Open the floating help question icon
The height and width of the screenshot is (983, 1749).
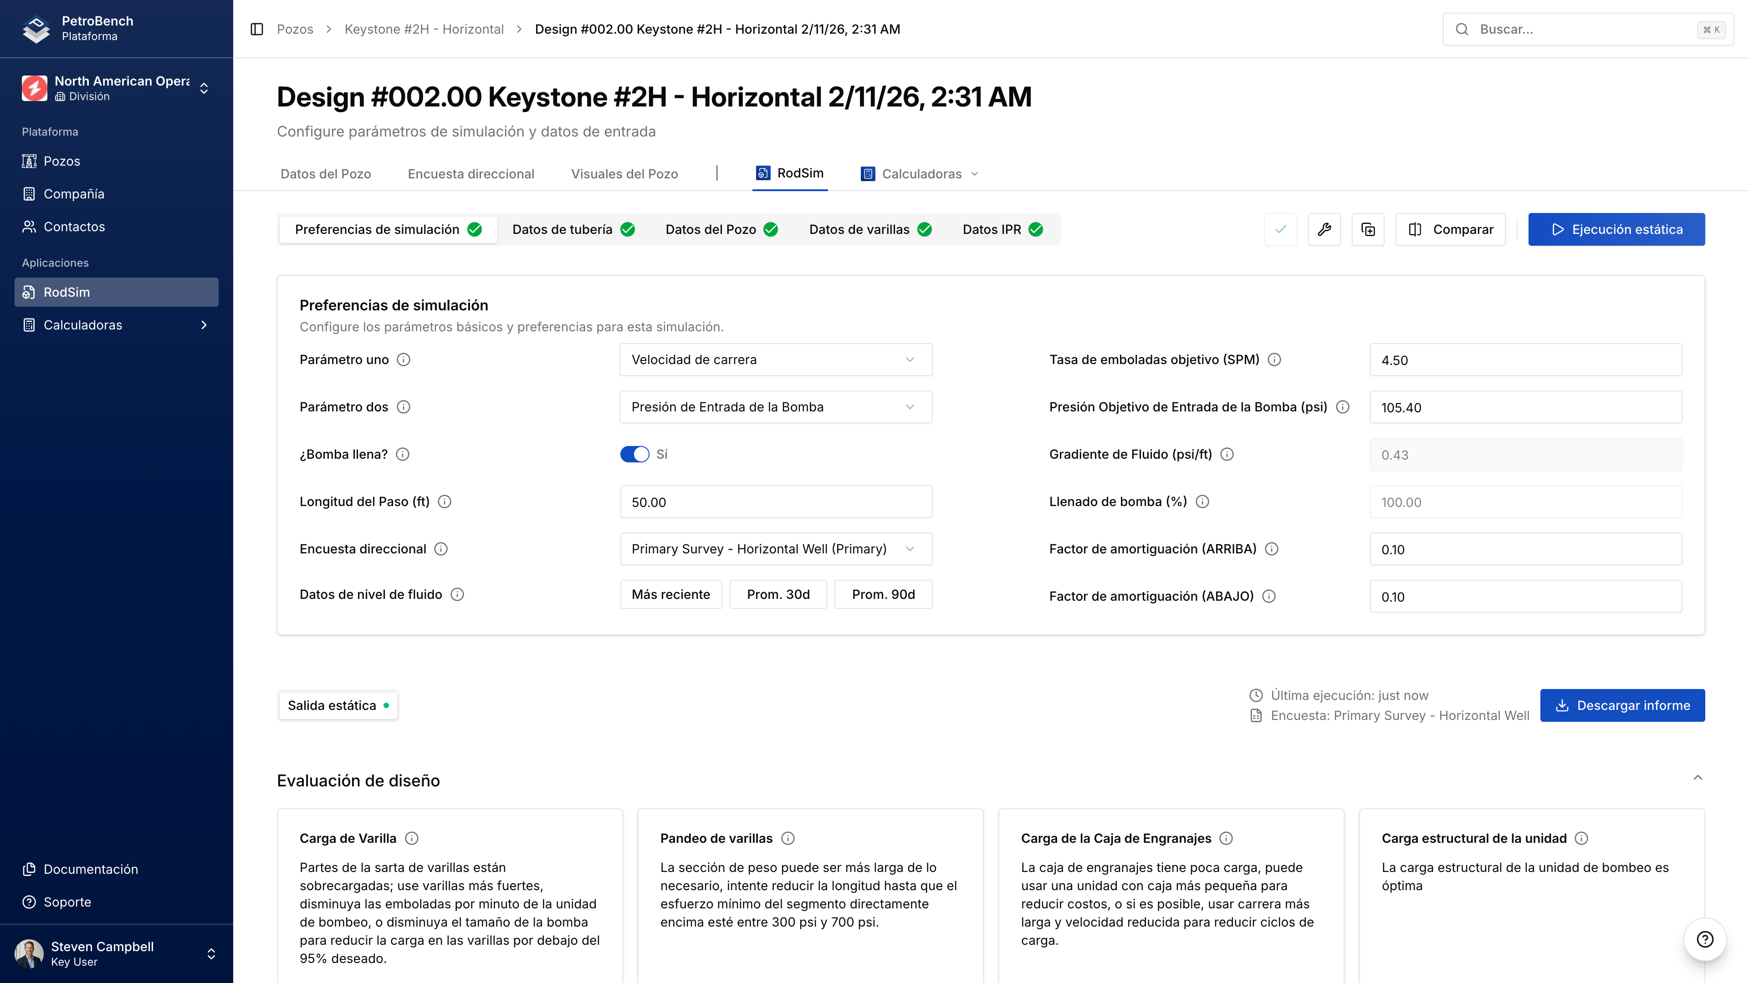[1704, 939]
